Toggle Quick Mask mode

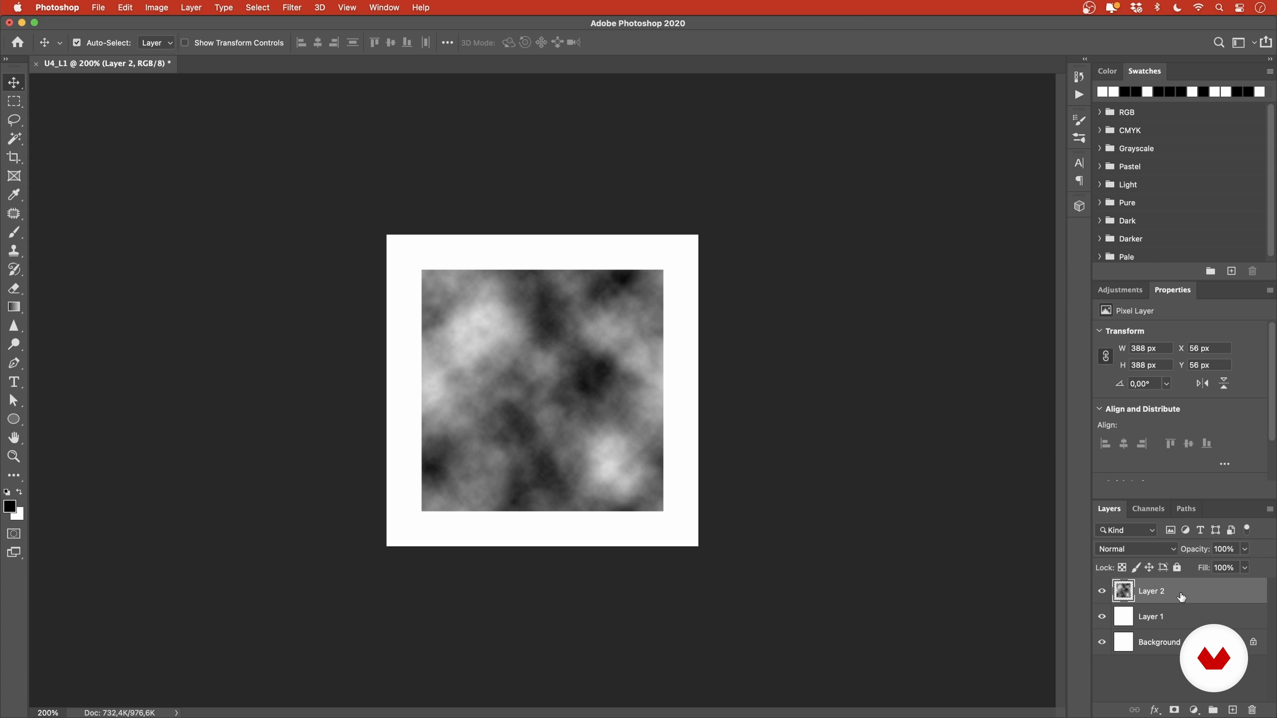(14, 534)
